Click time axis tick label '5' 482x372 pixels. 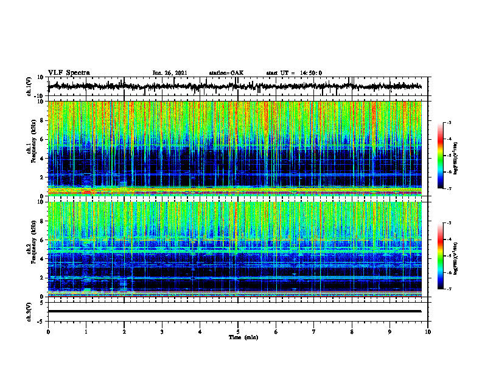[238, 332]
